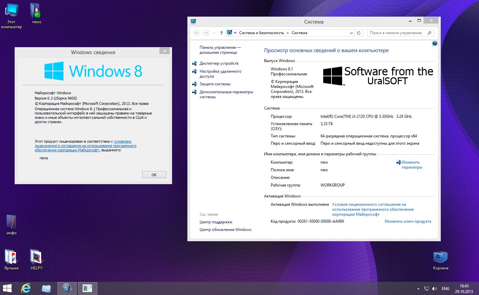The width and height of the screenshot is (479, 295).
Task: Click the Forward arrow in Система window
Action: tap(206, 33)
